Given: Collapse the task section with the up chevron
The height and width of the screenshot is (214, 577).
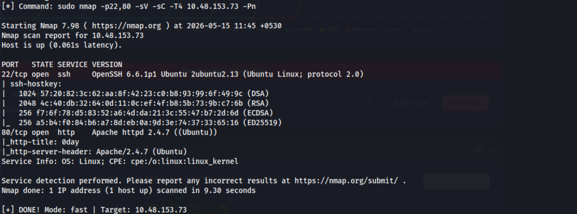Looking at the screenshot, I should pyautogui.click(x=492, y=150).
